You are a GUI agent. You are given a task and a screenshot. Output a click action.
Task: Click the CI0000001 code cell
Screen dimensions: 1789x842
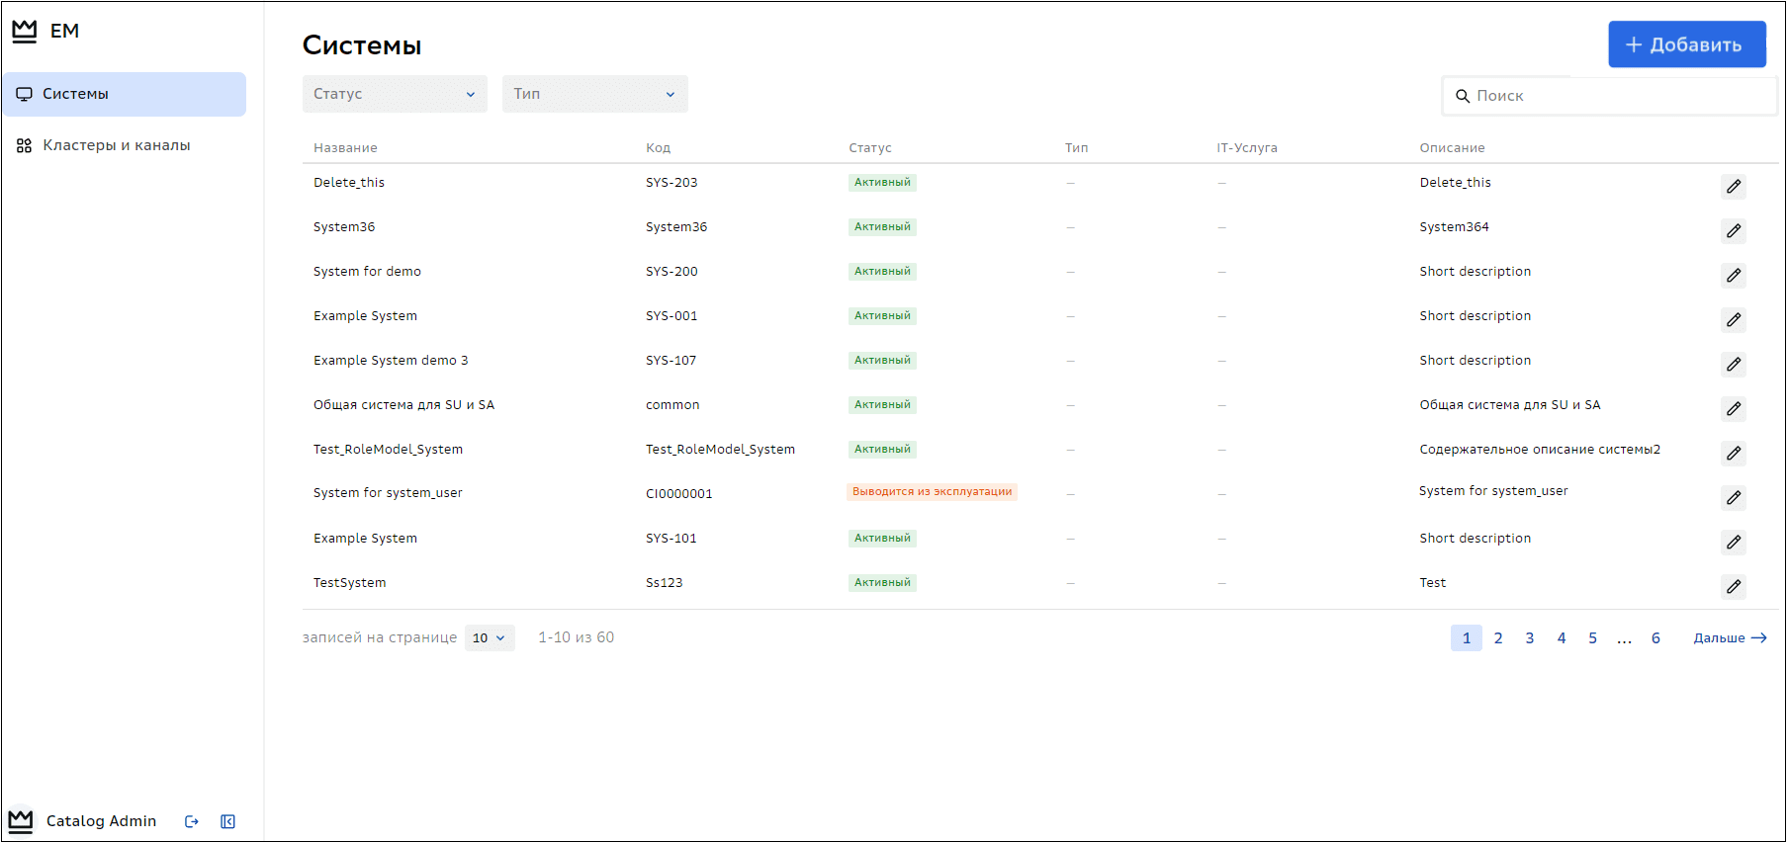[678, 494]
